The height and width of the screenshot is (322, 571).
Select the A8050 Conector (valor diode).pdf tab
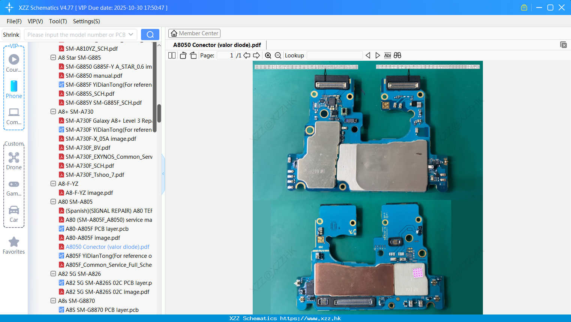coord(217,45)
